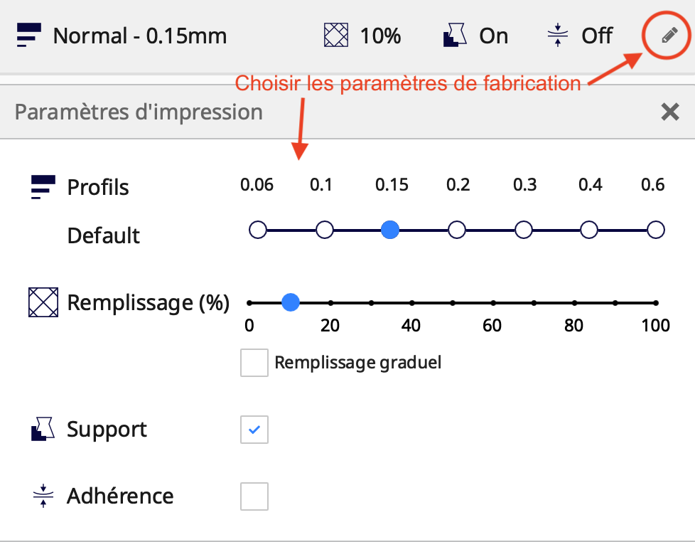Enable the Remplissage graduel checkbox
The height and width of the screenshot is (542, 695).
(254, 363)
